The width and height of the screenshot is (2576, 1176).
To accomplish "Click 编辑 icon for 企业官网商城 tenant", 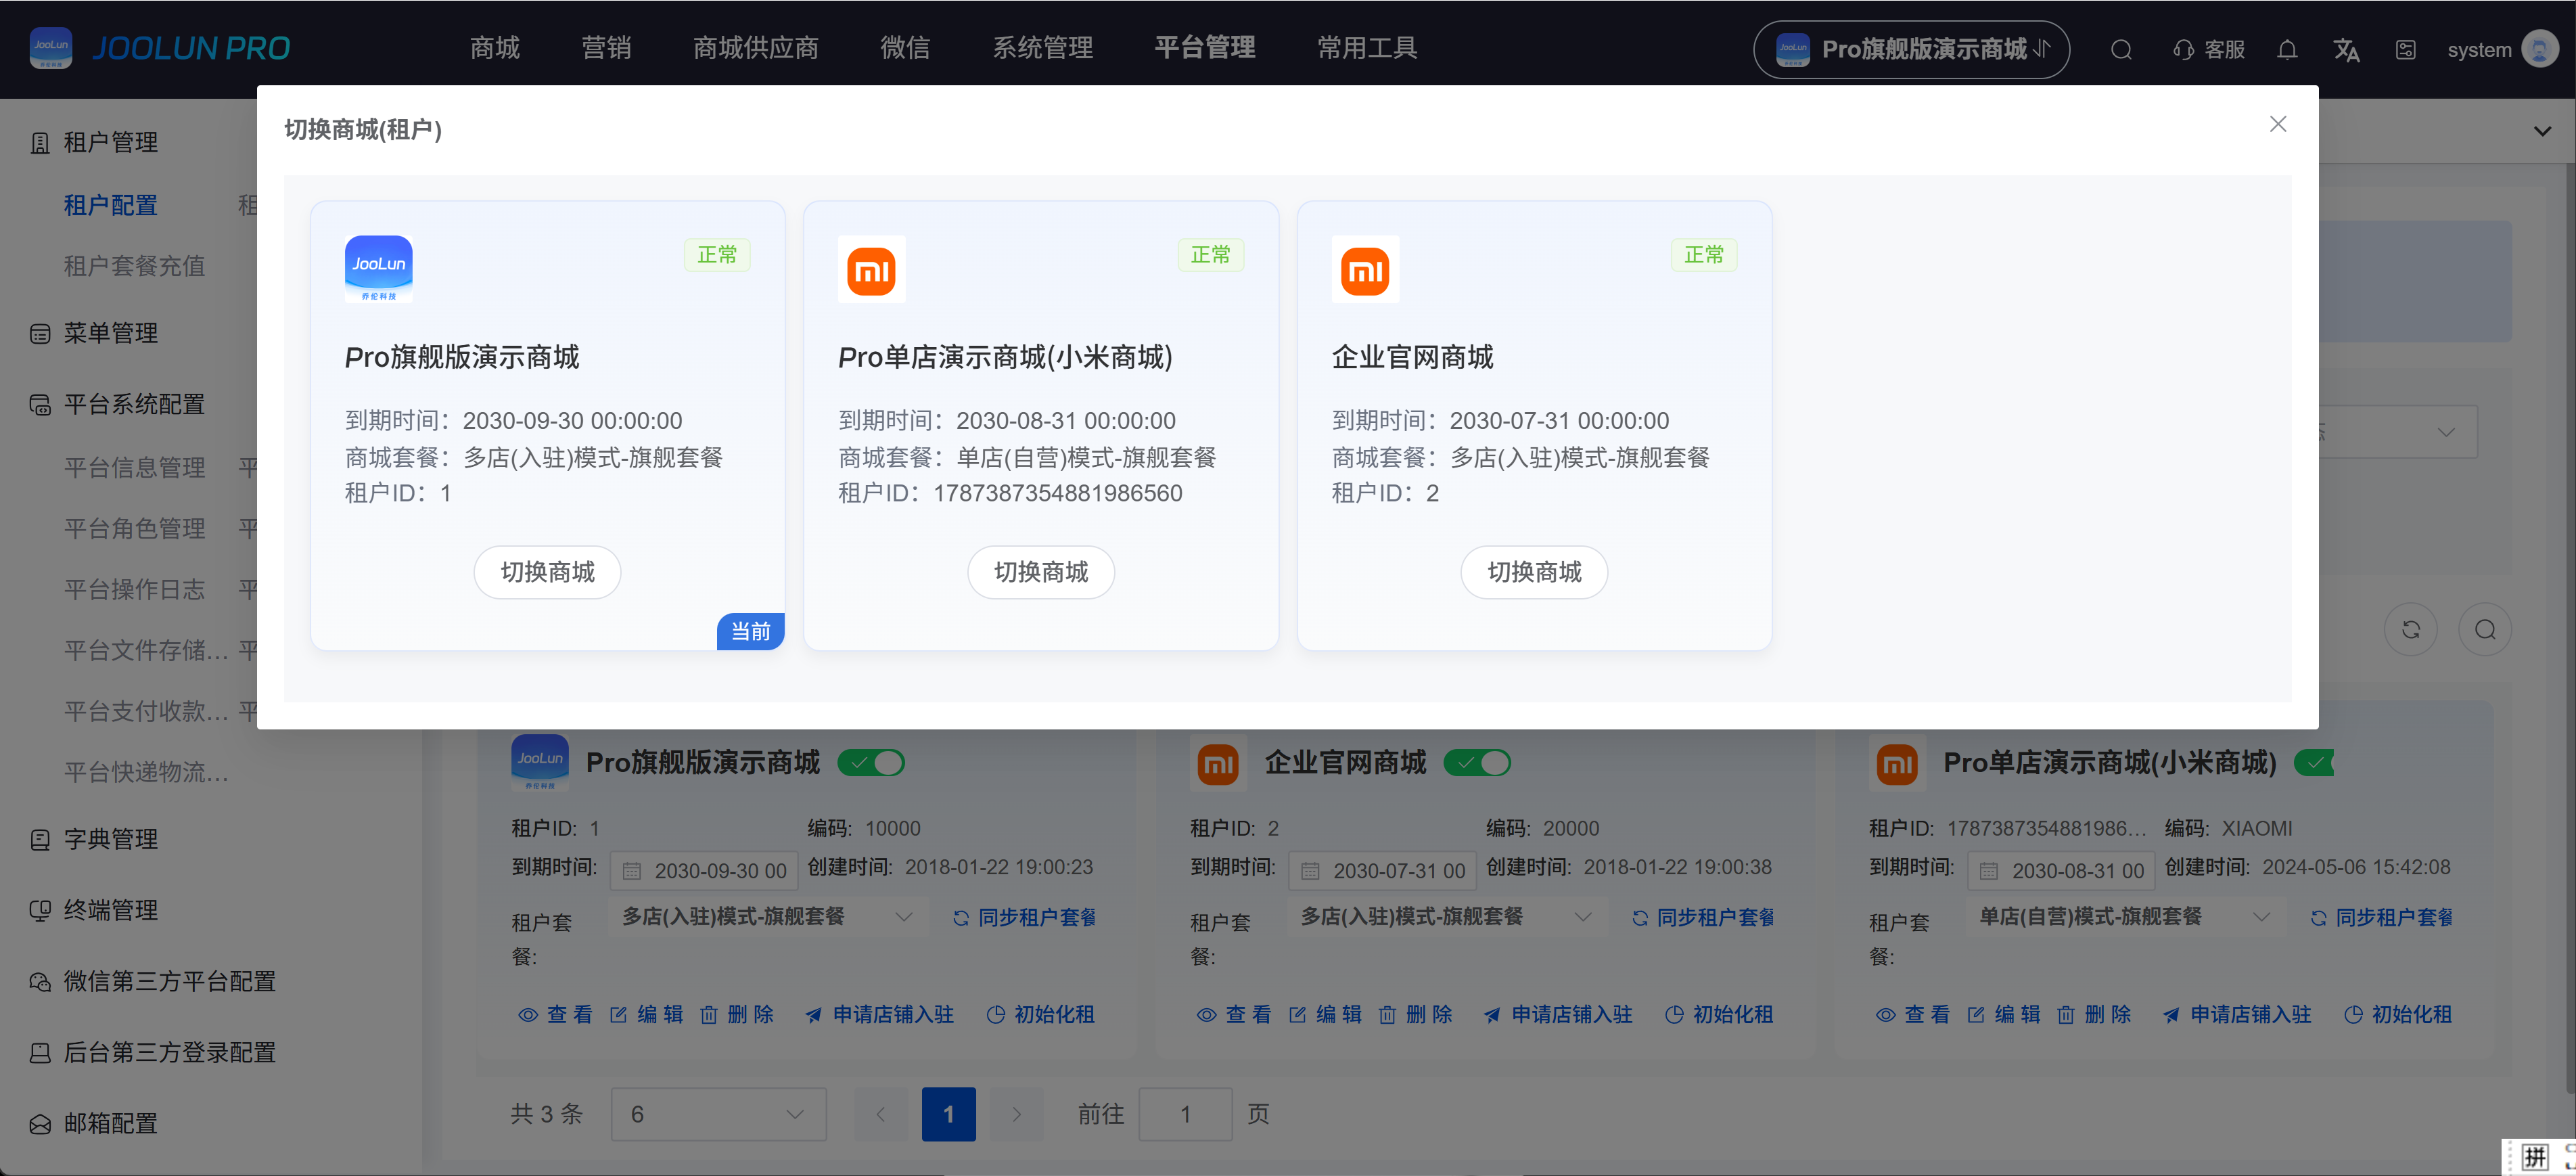I will [x=1297, y=1015].
